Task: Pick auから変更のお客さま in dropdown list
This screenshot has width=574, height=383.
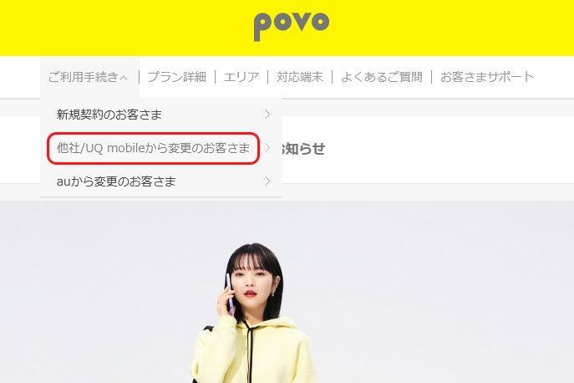Action: [116, 181]
